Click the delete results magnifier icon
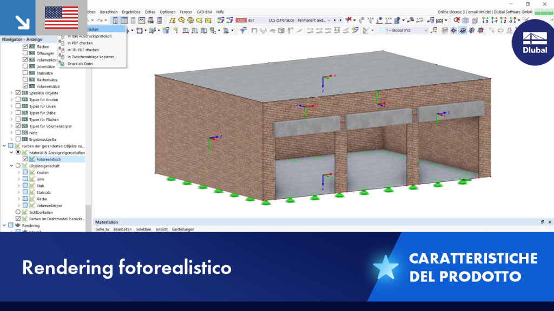554x311 pixels. (457, 21)
